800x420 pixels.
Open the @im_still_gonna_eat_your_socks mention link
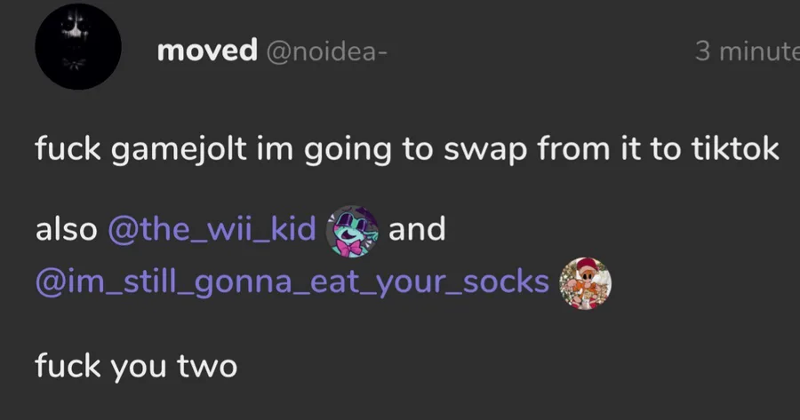(292, 281)
